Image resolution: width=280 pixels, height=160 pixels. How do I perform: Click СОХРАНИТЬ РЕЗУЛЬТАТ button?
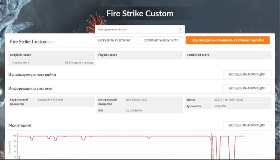click(161, 40)
